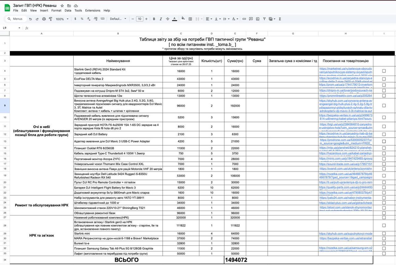396x265 pixels.
Task: Tick checkbox for AvengeAngel Big Hulk antenna row
Action: click(384, 105)
